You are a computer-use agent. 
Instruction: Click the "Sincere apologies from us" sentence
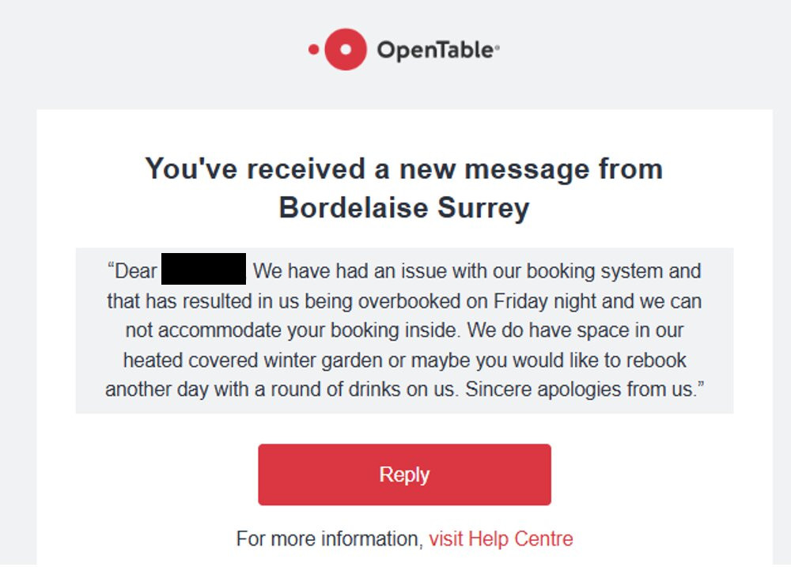608,390
